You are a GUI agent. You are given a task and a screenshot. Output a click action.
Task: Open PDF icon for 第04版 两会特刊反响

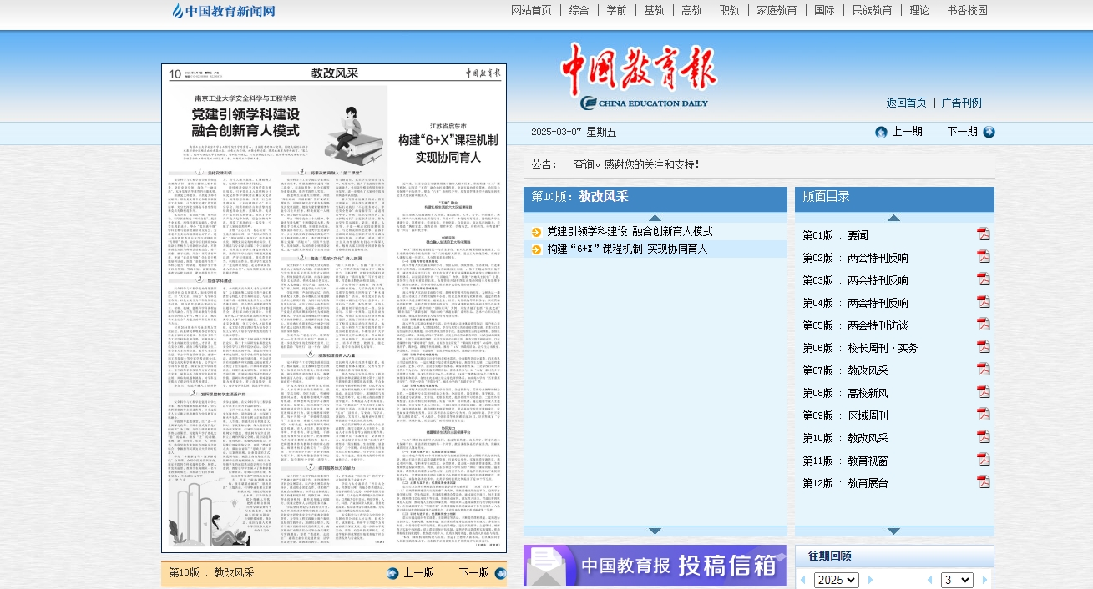point(984,302)
